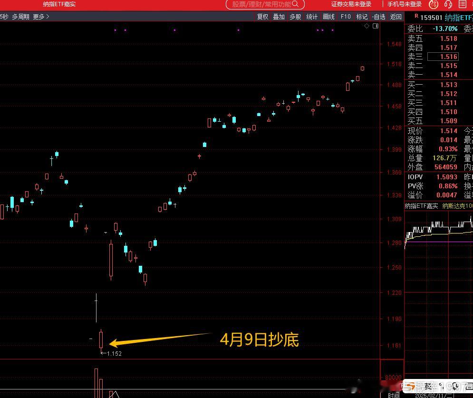Open F10 company info

pyautogui.click(x=346, y=17)
